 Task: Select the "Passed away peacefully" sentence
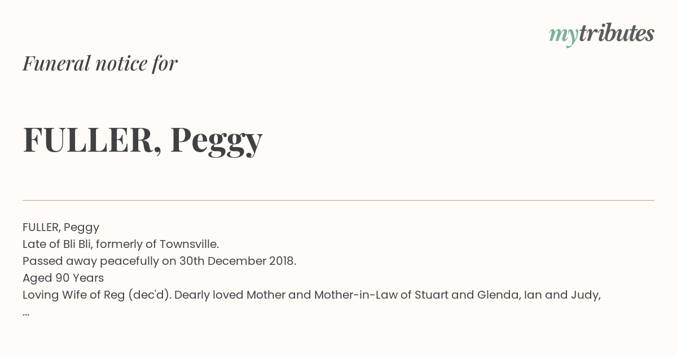click(x=159, y=261)
